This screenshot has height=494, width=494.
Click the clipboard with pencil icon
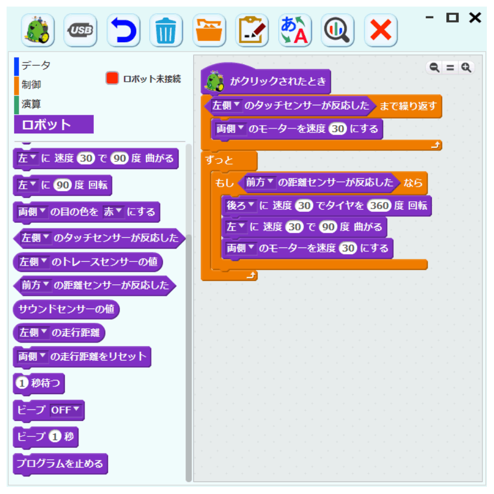click(x=252, y=30)
